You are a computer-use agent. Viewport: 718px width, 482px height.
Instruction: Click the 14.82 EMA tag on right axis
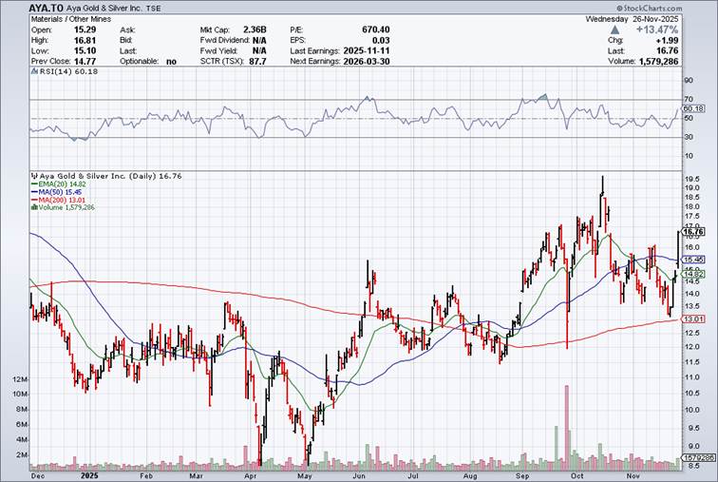(x=693, y=274)
